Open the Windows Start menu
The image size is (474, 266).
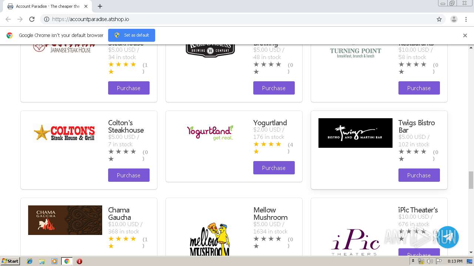click(10, 261)
